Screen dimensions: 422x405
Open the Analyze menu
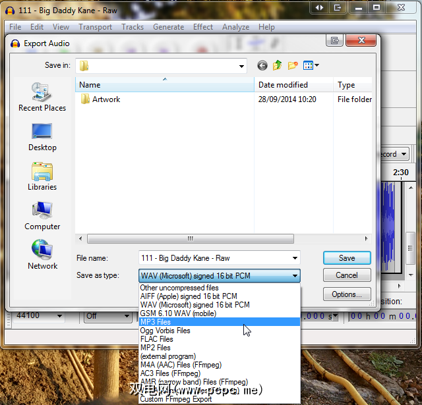click(x=236, y=27)
